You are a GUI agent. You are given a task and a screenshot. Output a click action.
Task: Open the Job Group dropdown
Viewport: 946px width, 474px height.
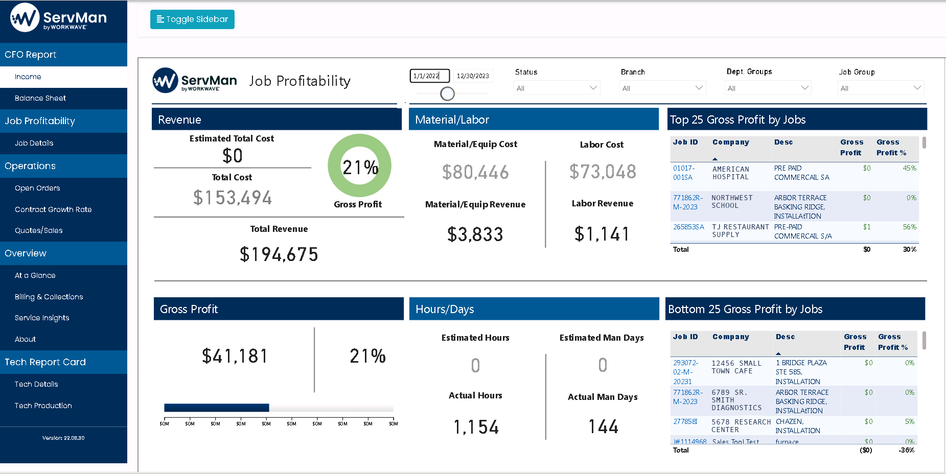pos(881,87)
